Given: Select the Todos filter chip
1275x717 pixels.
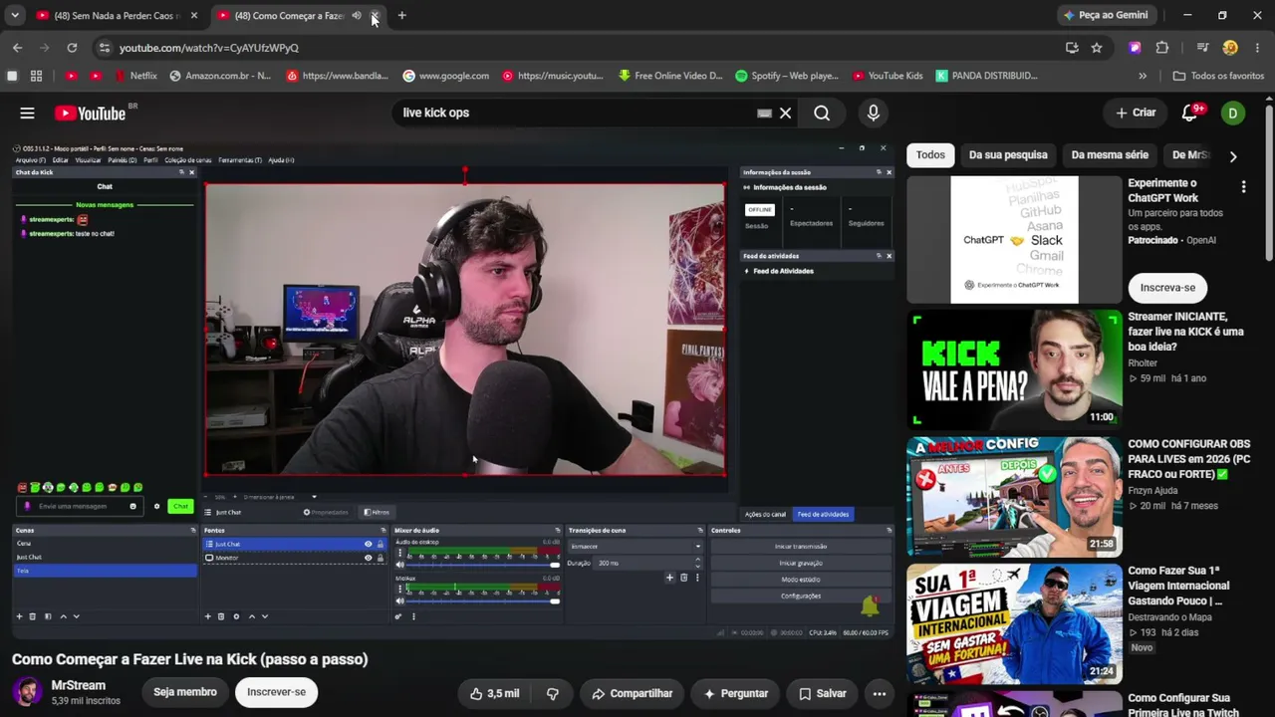Looking at the screenshot, I should click(x=930, y=155).
